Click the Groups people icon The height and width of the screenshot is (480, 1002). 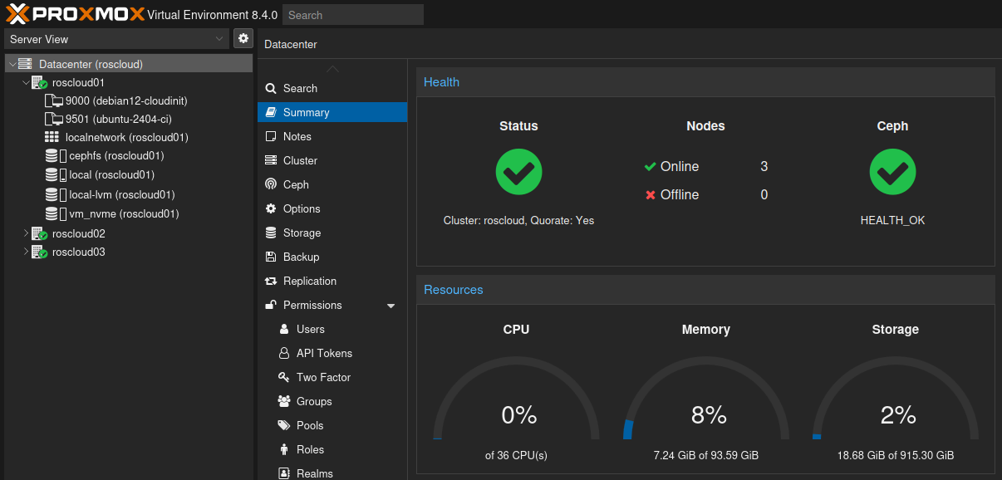[283, 401]
